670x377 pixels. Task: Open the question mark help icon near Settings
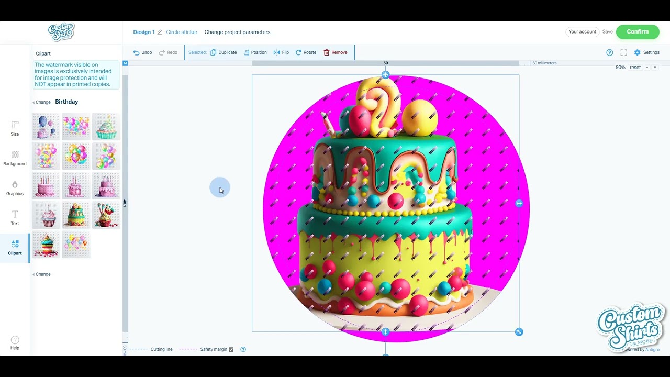tap(609, 52)
